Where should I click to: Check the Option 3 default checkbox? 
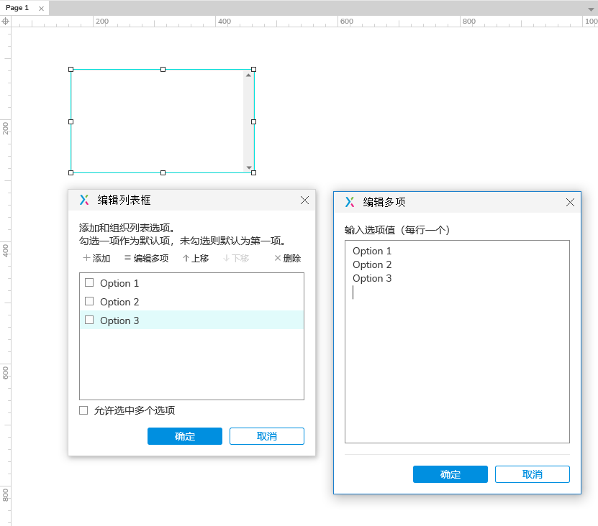89,320
